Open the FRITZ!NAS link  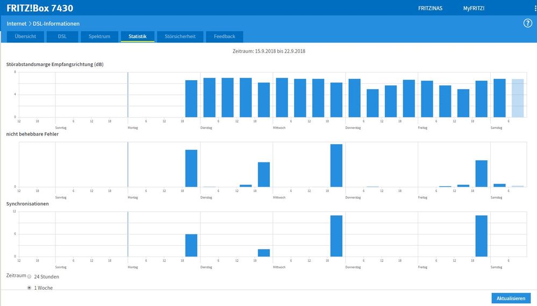430,8
